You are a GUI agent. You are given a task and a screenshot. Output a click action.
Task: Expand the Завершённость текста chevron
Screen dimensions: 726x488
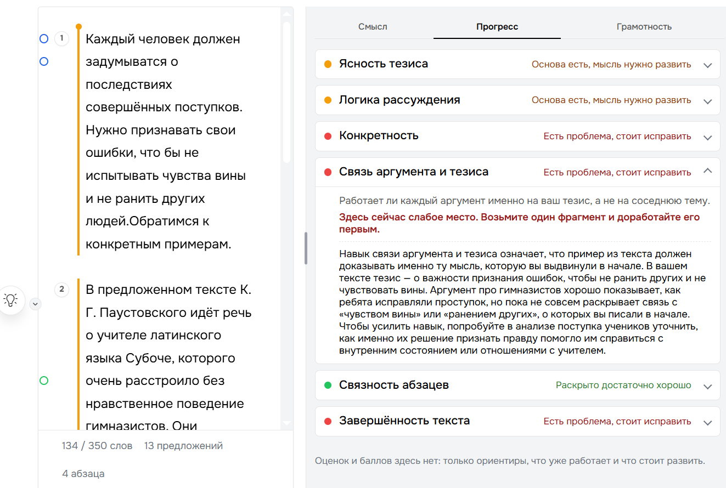coord(708,422)
